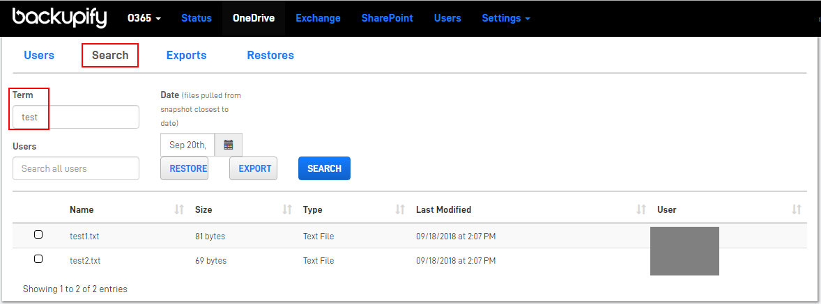The width and height of the screenshot is (821, 304).
Task: Open the calendar date picker icon
Action: [x=228, y=145]
